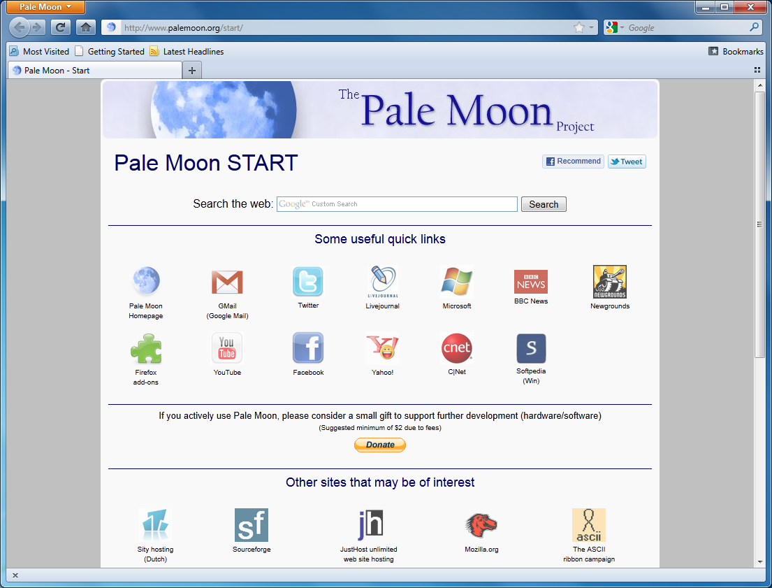This screenshot has height=588, width=772.
Task: Open the Getting Started bookmark
Action: [x=110, y=51]
